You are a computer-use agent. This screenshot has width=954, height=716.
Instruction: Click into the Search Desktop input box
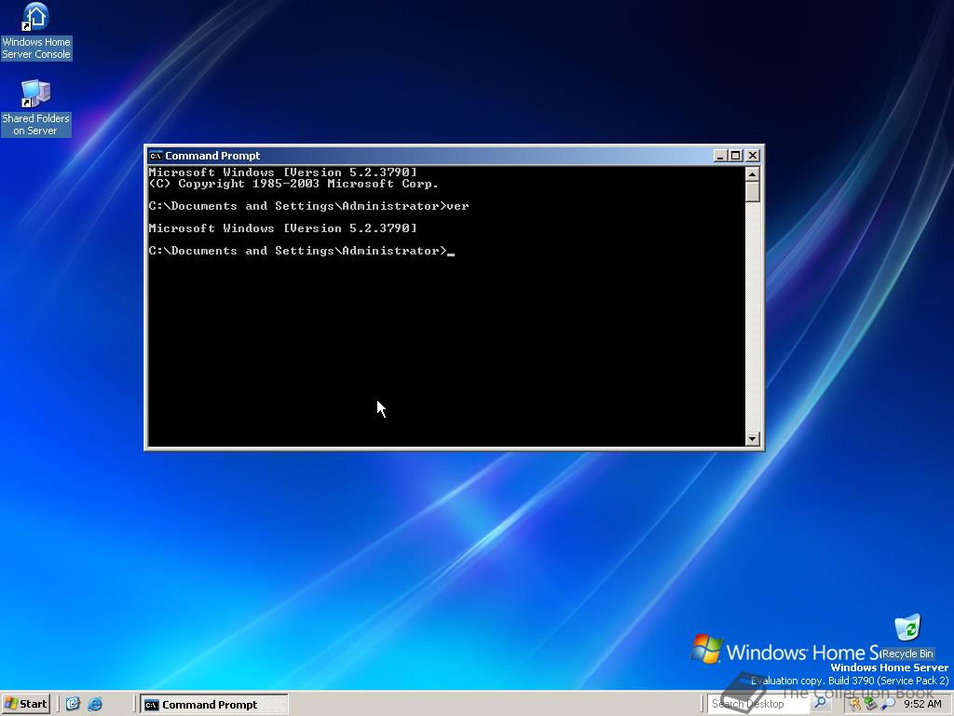click(x=758, y=704)
